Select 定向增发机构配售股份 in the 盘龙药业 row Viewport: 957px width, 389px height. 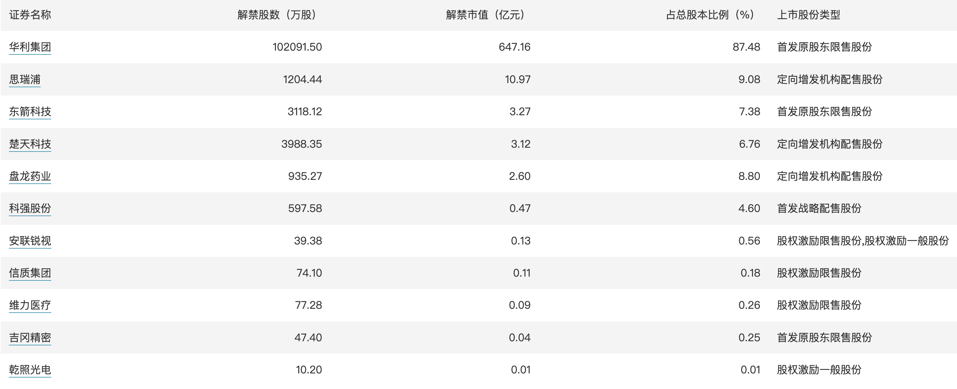tap(830, 176)
